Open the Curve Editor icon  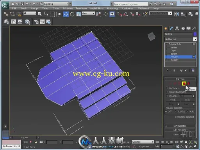(14, 21)
